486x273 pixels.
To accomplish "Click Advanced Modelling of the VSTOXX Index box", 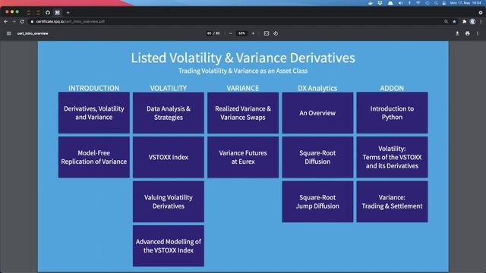I will (169, 246).
